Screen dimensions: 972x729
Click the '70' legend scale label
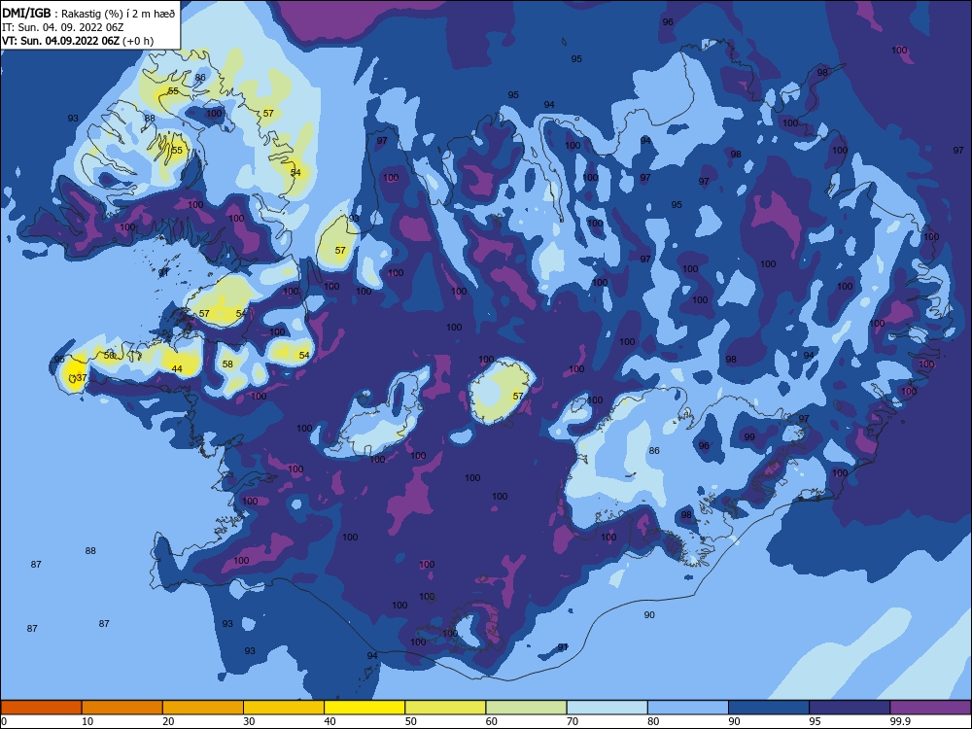pos(573,721)
